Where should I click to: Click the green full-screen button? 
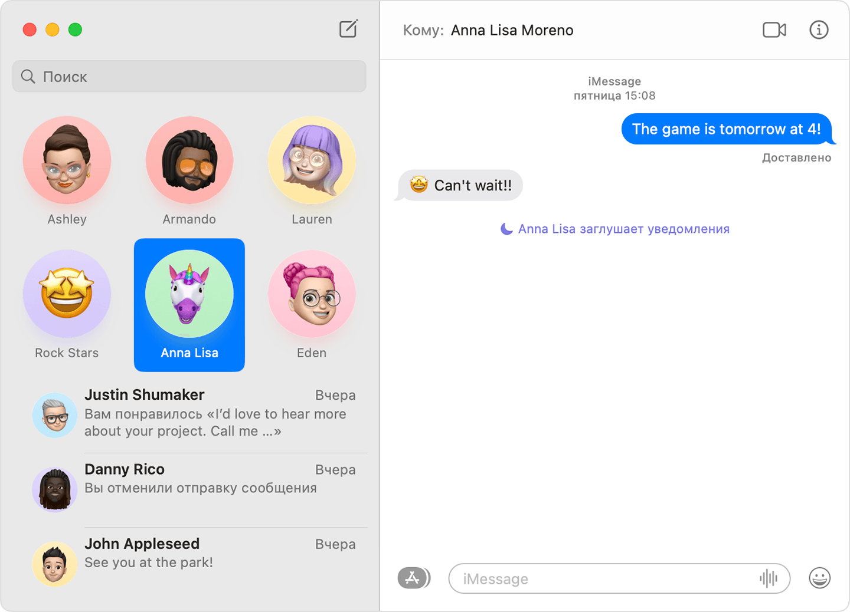[x=75, y=29]
